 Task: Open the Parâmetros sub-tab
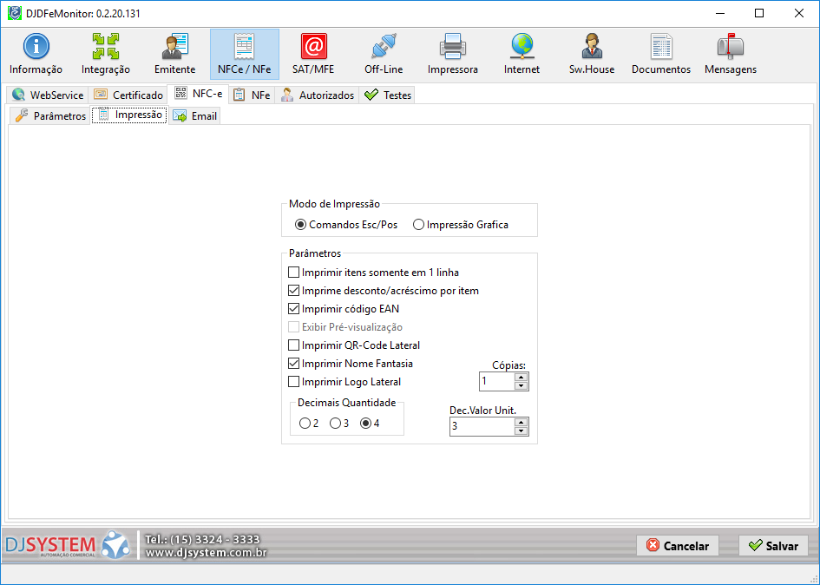[50, 115]
